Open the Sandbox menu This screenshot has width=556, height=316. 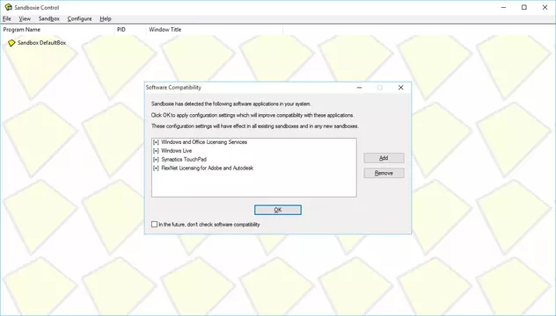[x=49, y=18]
